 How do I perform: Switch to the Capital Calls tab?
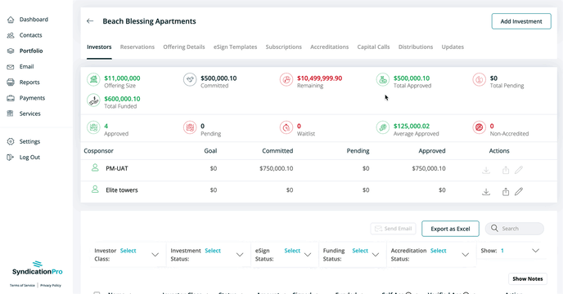(373, 47)
